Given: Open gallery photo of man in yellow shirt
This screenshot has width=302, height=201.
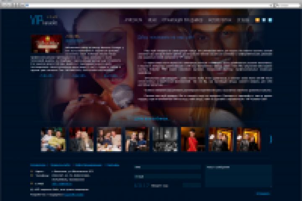Looking at the screenshot, I should point(53,139).
